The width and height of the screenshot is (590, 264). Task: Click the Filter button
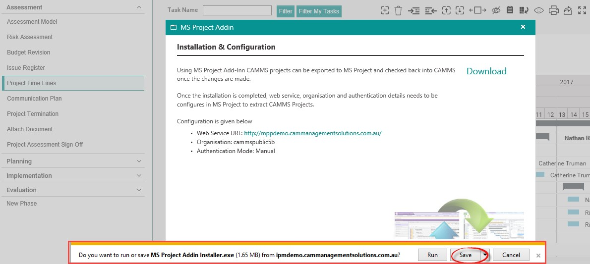click(286, 11)
